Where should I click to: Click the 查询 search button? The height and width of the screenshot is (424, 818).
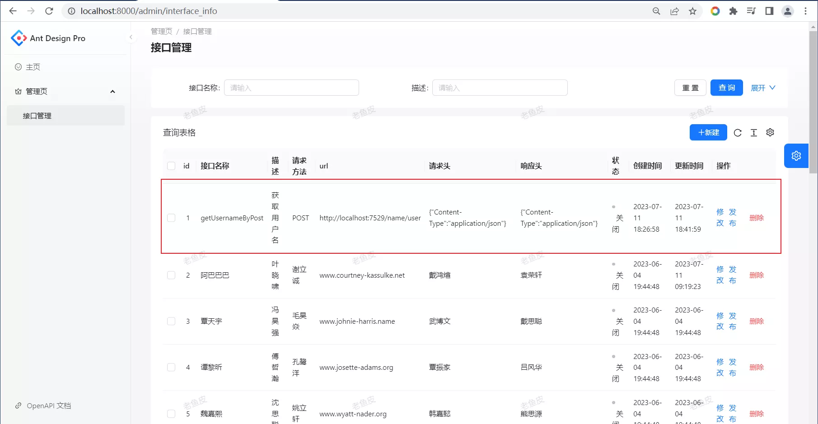point(726,88)
